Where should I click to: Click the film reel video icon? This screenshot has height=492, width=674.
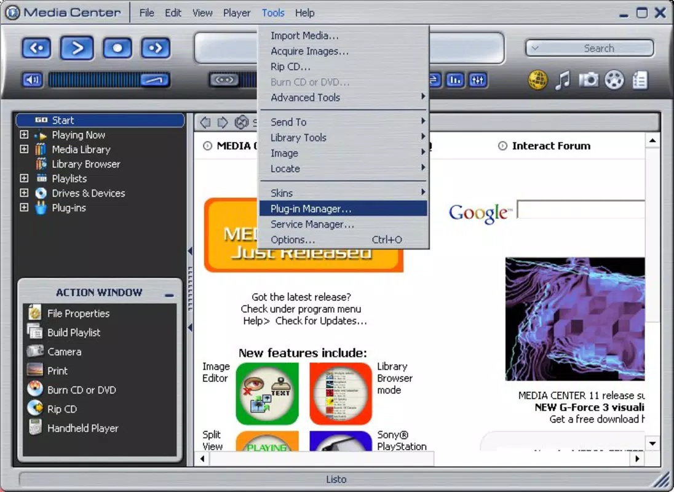point(614,80)
